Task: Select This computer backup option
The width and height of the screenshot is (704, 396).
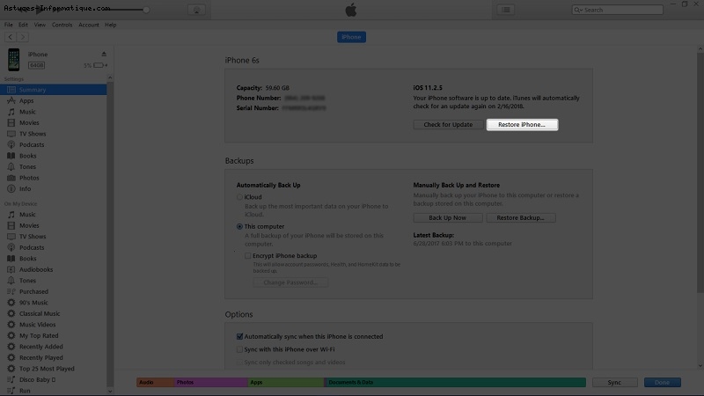Action: [239, 226]
